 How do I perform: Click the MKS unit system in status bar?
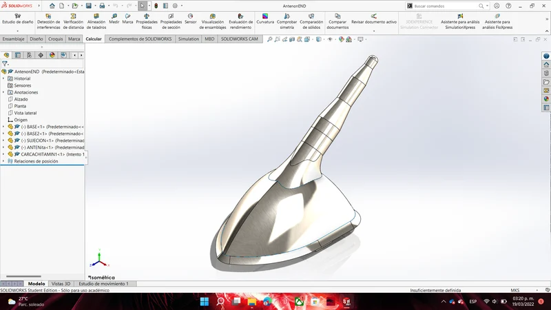514,290
